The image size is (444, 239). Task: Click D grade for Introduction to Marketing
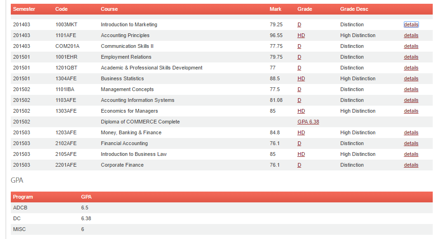click(x=299, y=24)
